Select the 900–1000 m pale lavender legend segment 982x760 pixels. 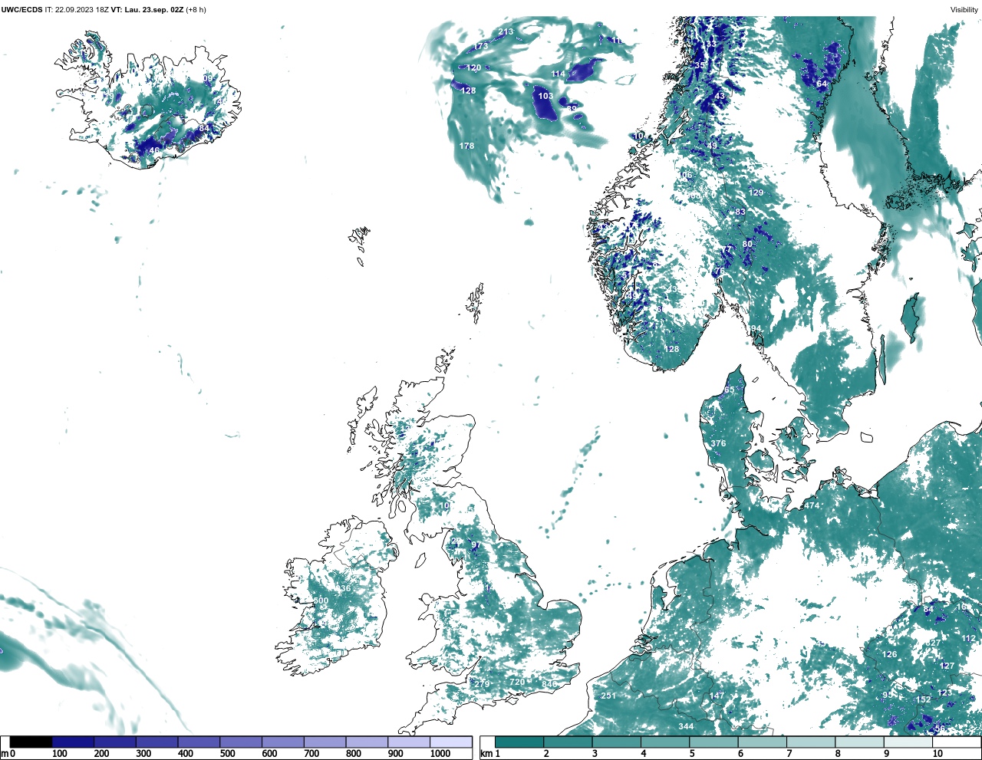pyautogui.click(x=409, y=742)
